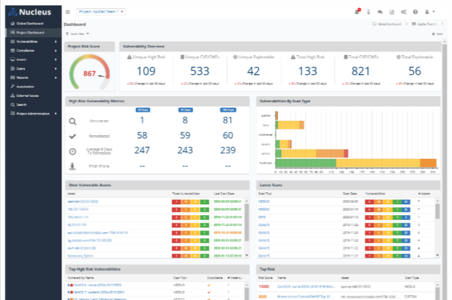Open the SNYK scan link
452x300 pixels.
(x=262, y=217)
